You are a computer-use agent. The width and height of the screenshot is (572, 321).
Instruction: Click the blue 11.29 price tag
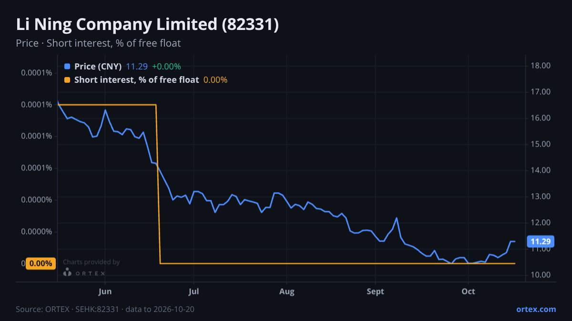541,242
